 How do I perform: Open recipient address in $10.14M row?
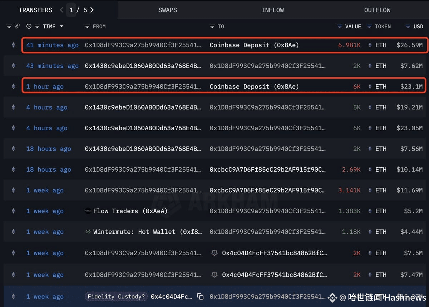tap(268, 169)
